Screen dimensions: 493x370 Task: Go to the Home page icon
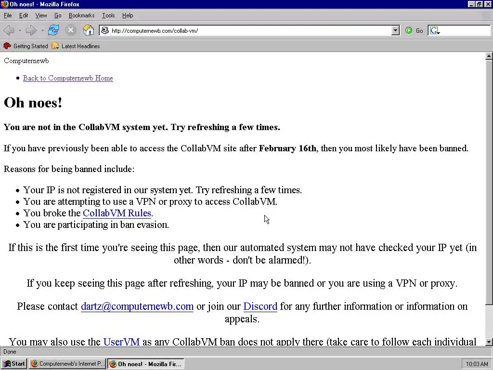[89, 30]
